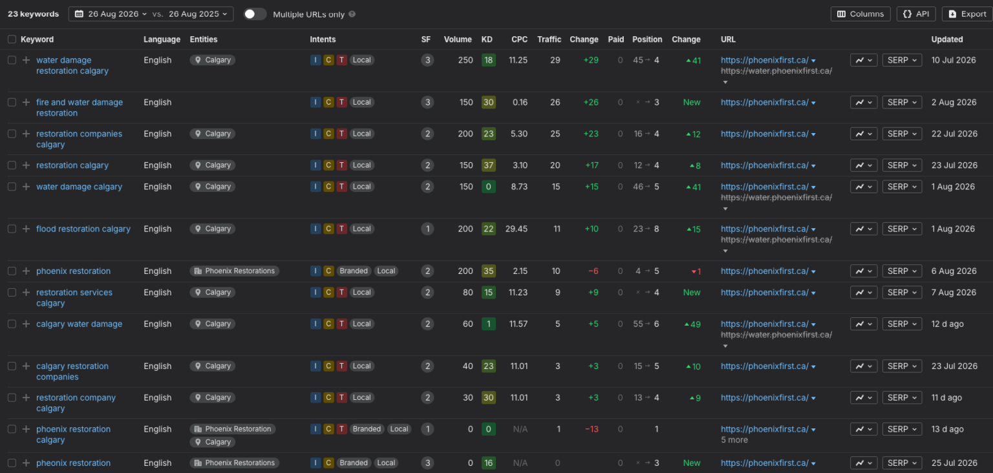Viewport: 993px width, 473px height.
Task: Click KD badge 37 for 'restoration calgary'
Action: coord(488,165)
